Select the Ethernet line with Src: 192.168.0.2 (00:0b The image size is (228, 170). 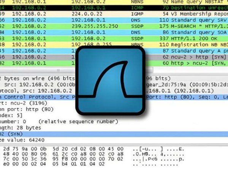tap(114, 85)
